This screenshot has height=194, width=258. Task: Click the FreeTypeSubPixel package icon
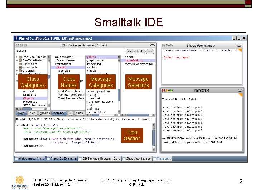click(20, 57)
